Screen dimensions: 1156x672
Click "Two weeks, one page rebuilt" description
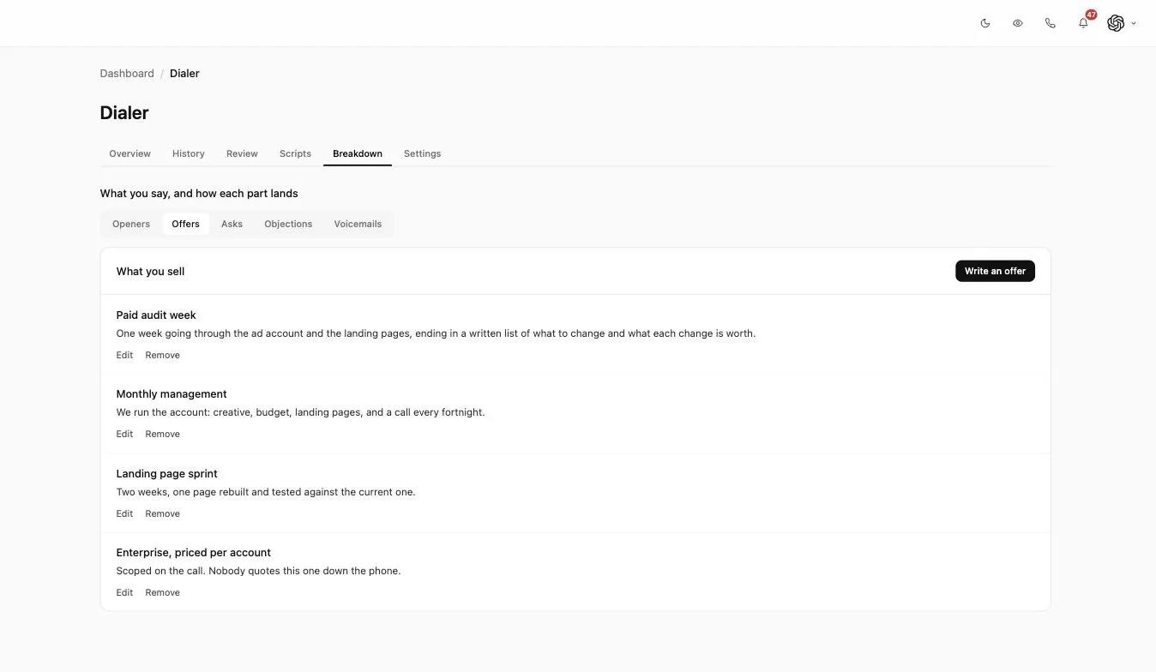pos(266,492)
